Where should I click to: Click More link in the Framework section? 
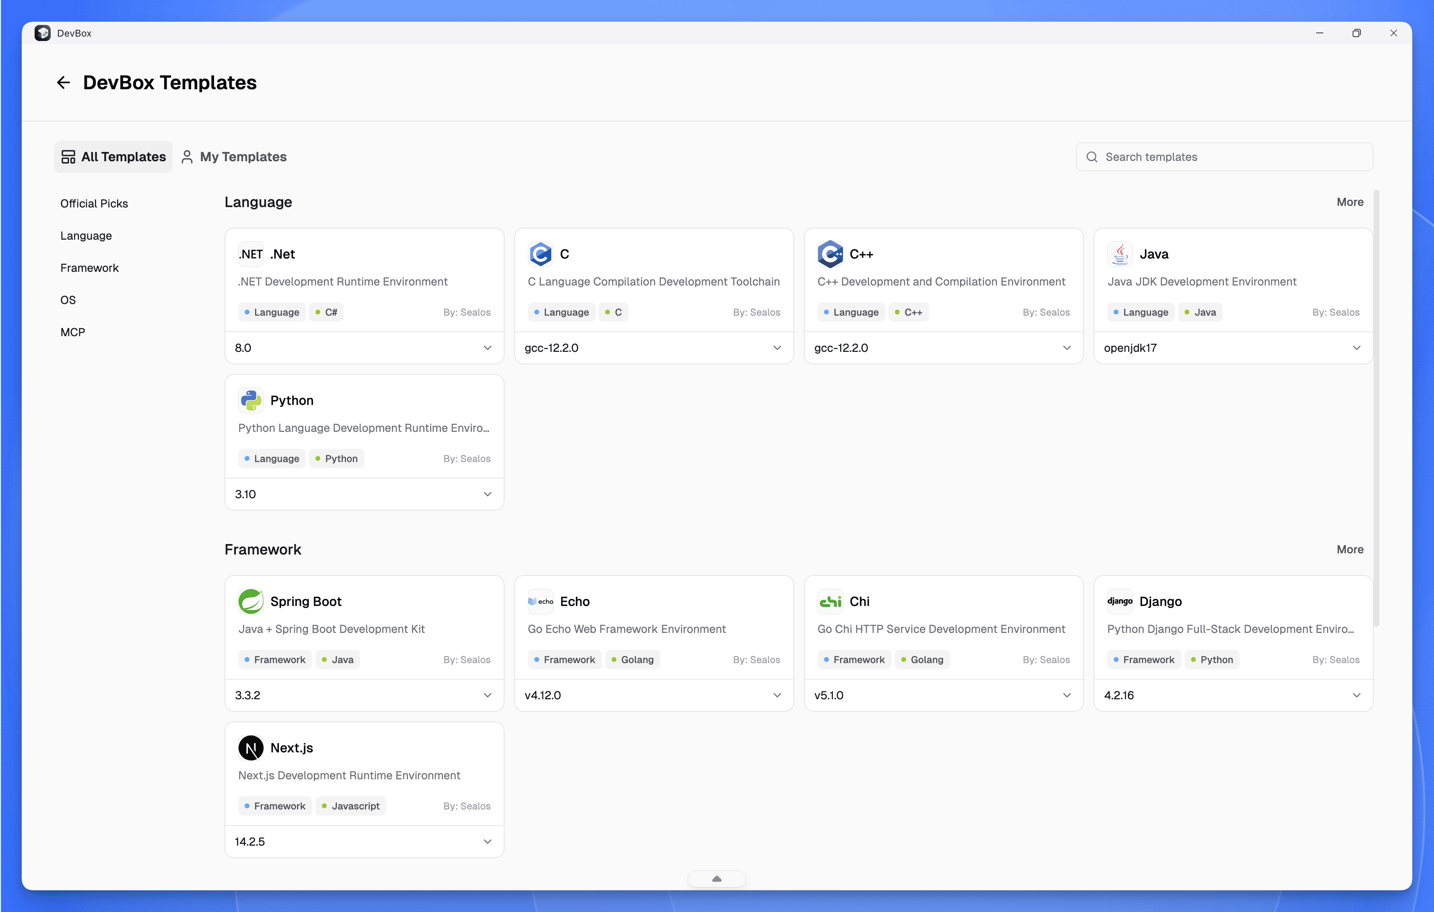pos(1350,549)
